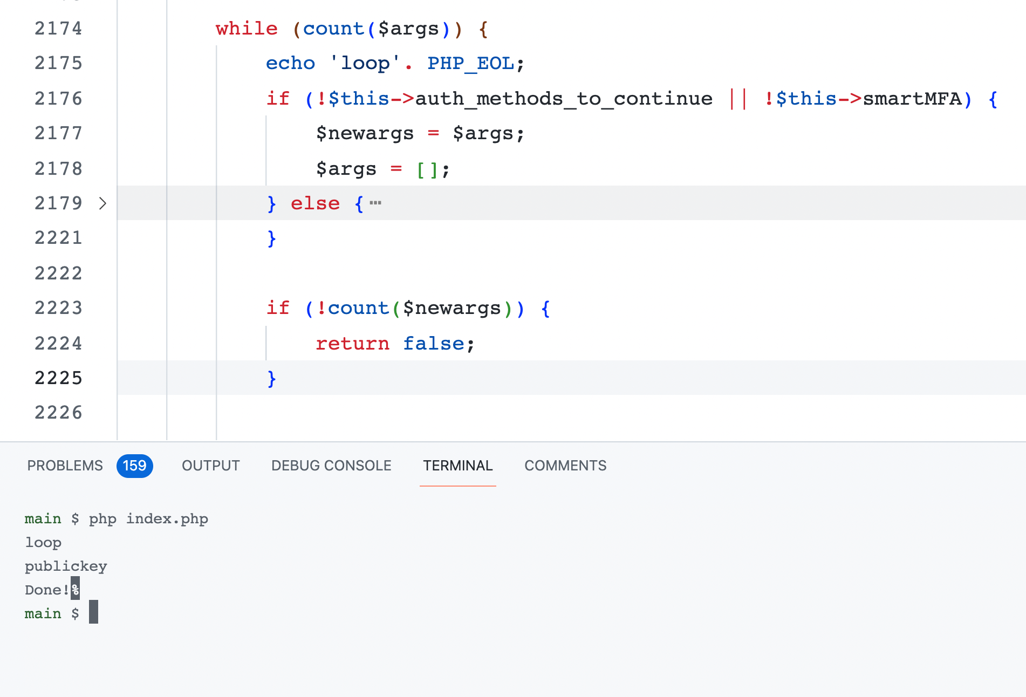Click '$newargs' variable on line 2177
1026x697 pixels.
tap(365, 133)
